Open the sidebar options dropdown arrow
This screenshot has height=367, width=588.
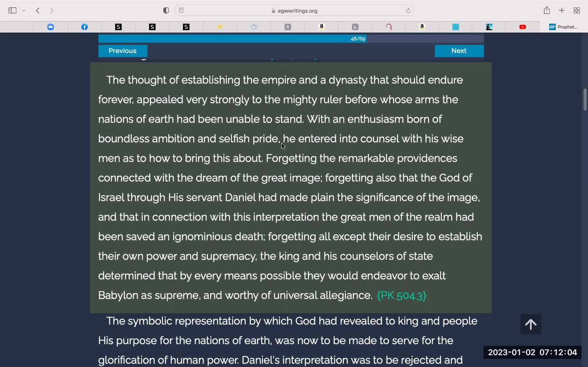[24, 11]
